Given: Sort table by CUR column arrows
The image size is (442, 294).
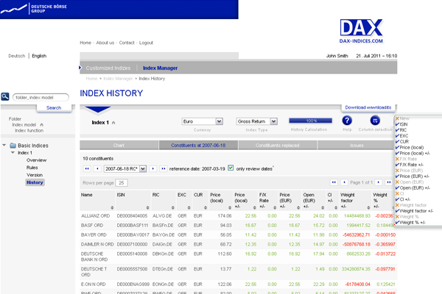Looking at the screenshot, I should [x=206, y=207].
